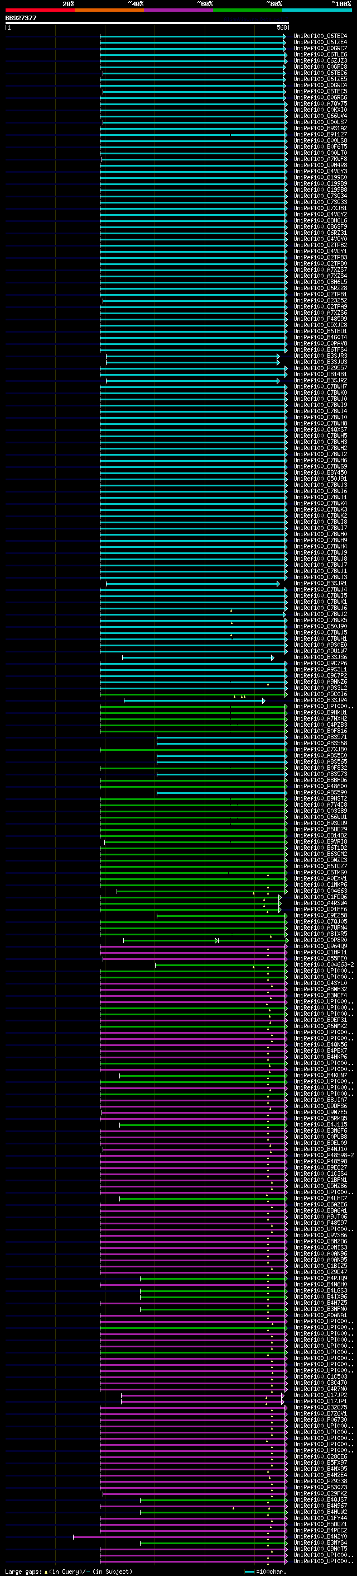The image size is (357, 1576).
Task: Click the white query sequence bar
Action: click(147, 22)
